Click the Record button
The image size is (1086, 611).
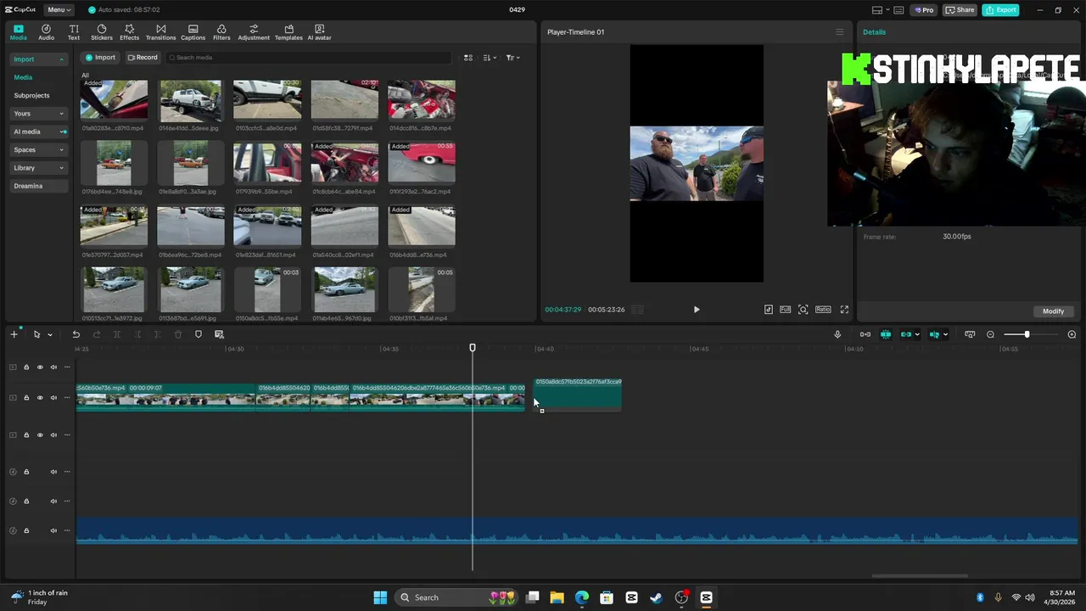tap(143, 58)
